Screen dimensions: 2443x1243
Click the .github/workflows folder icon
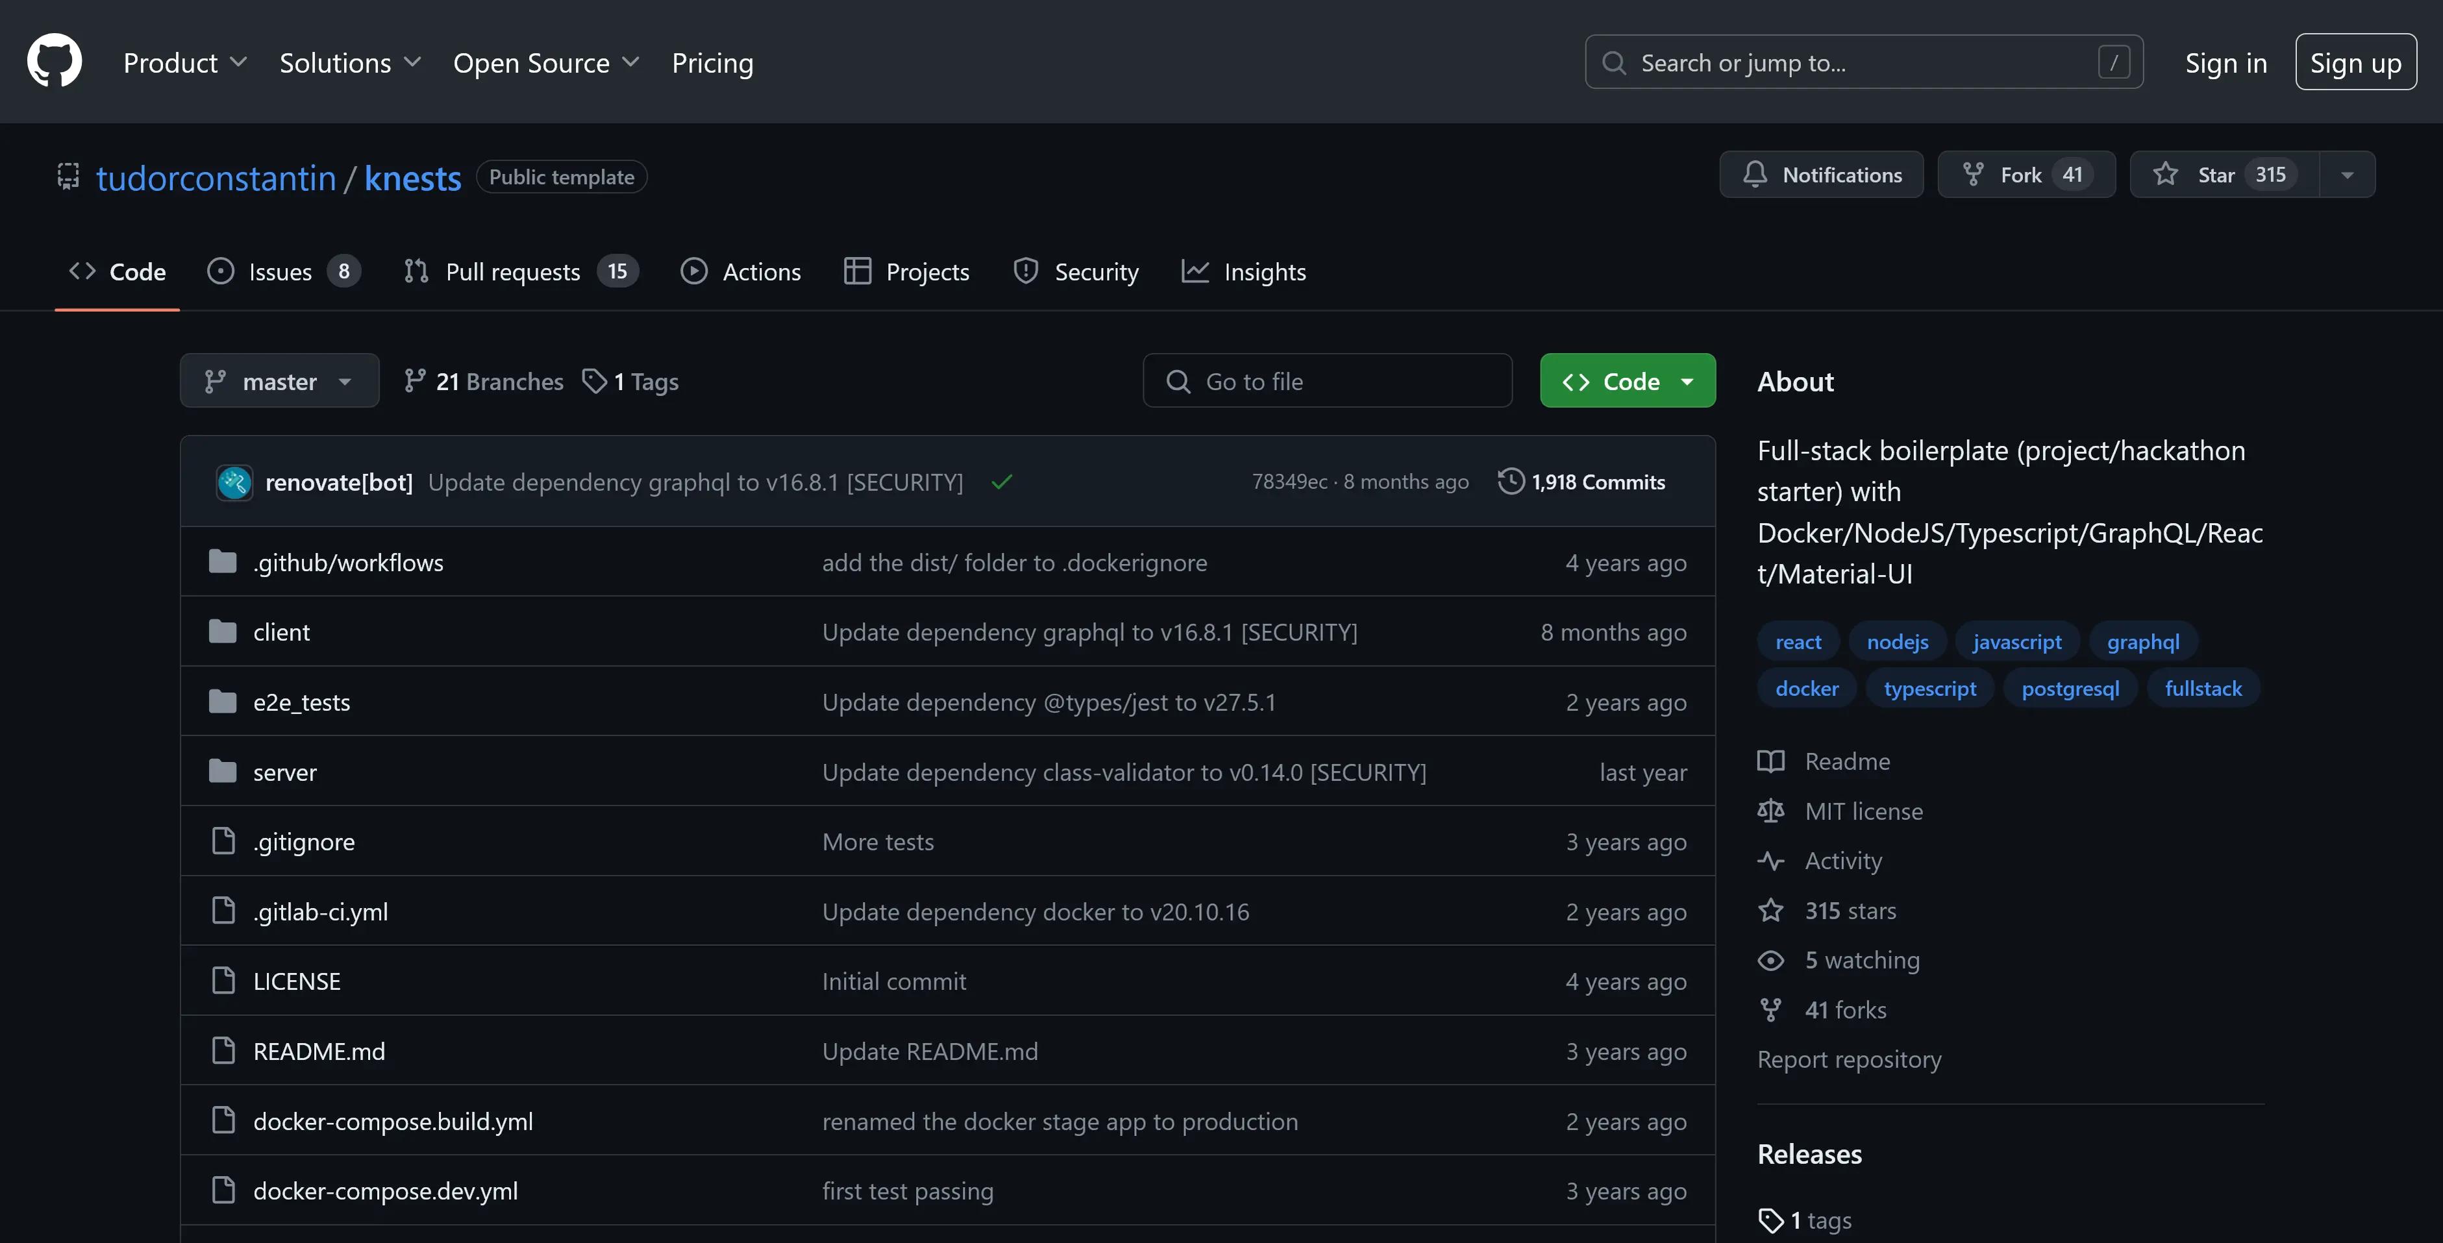(223, 562)
